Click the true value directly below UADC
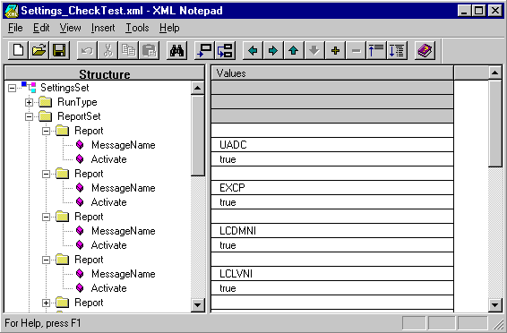 332,159
